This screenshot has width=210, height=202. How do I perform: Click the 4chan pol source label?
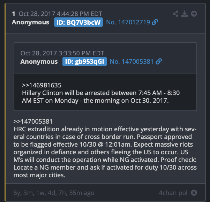[173, 193]
